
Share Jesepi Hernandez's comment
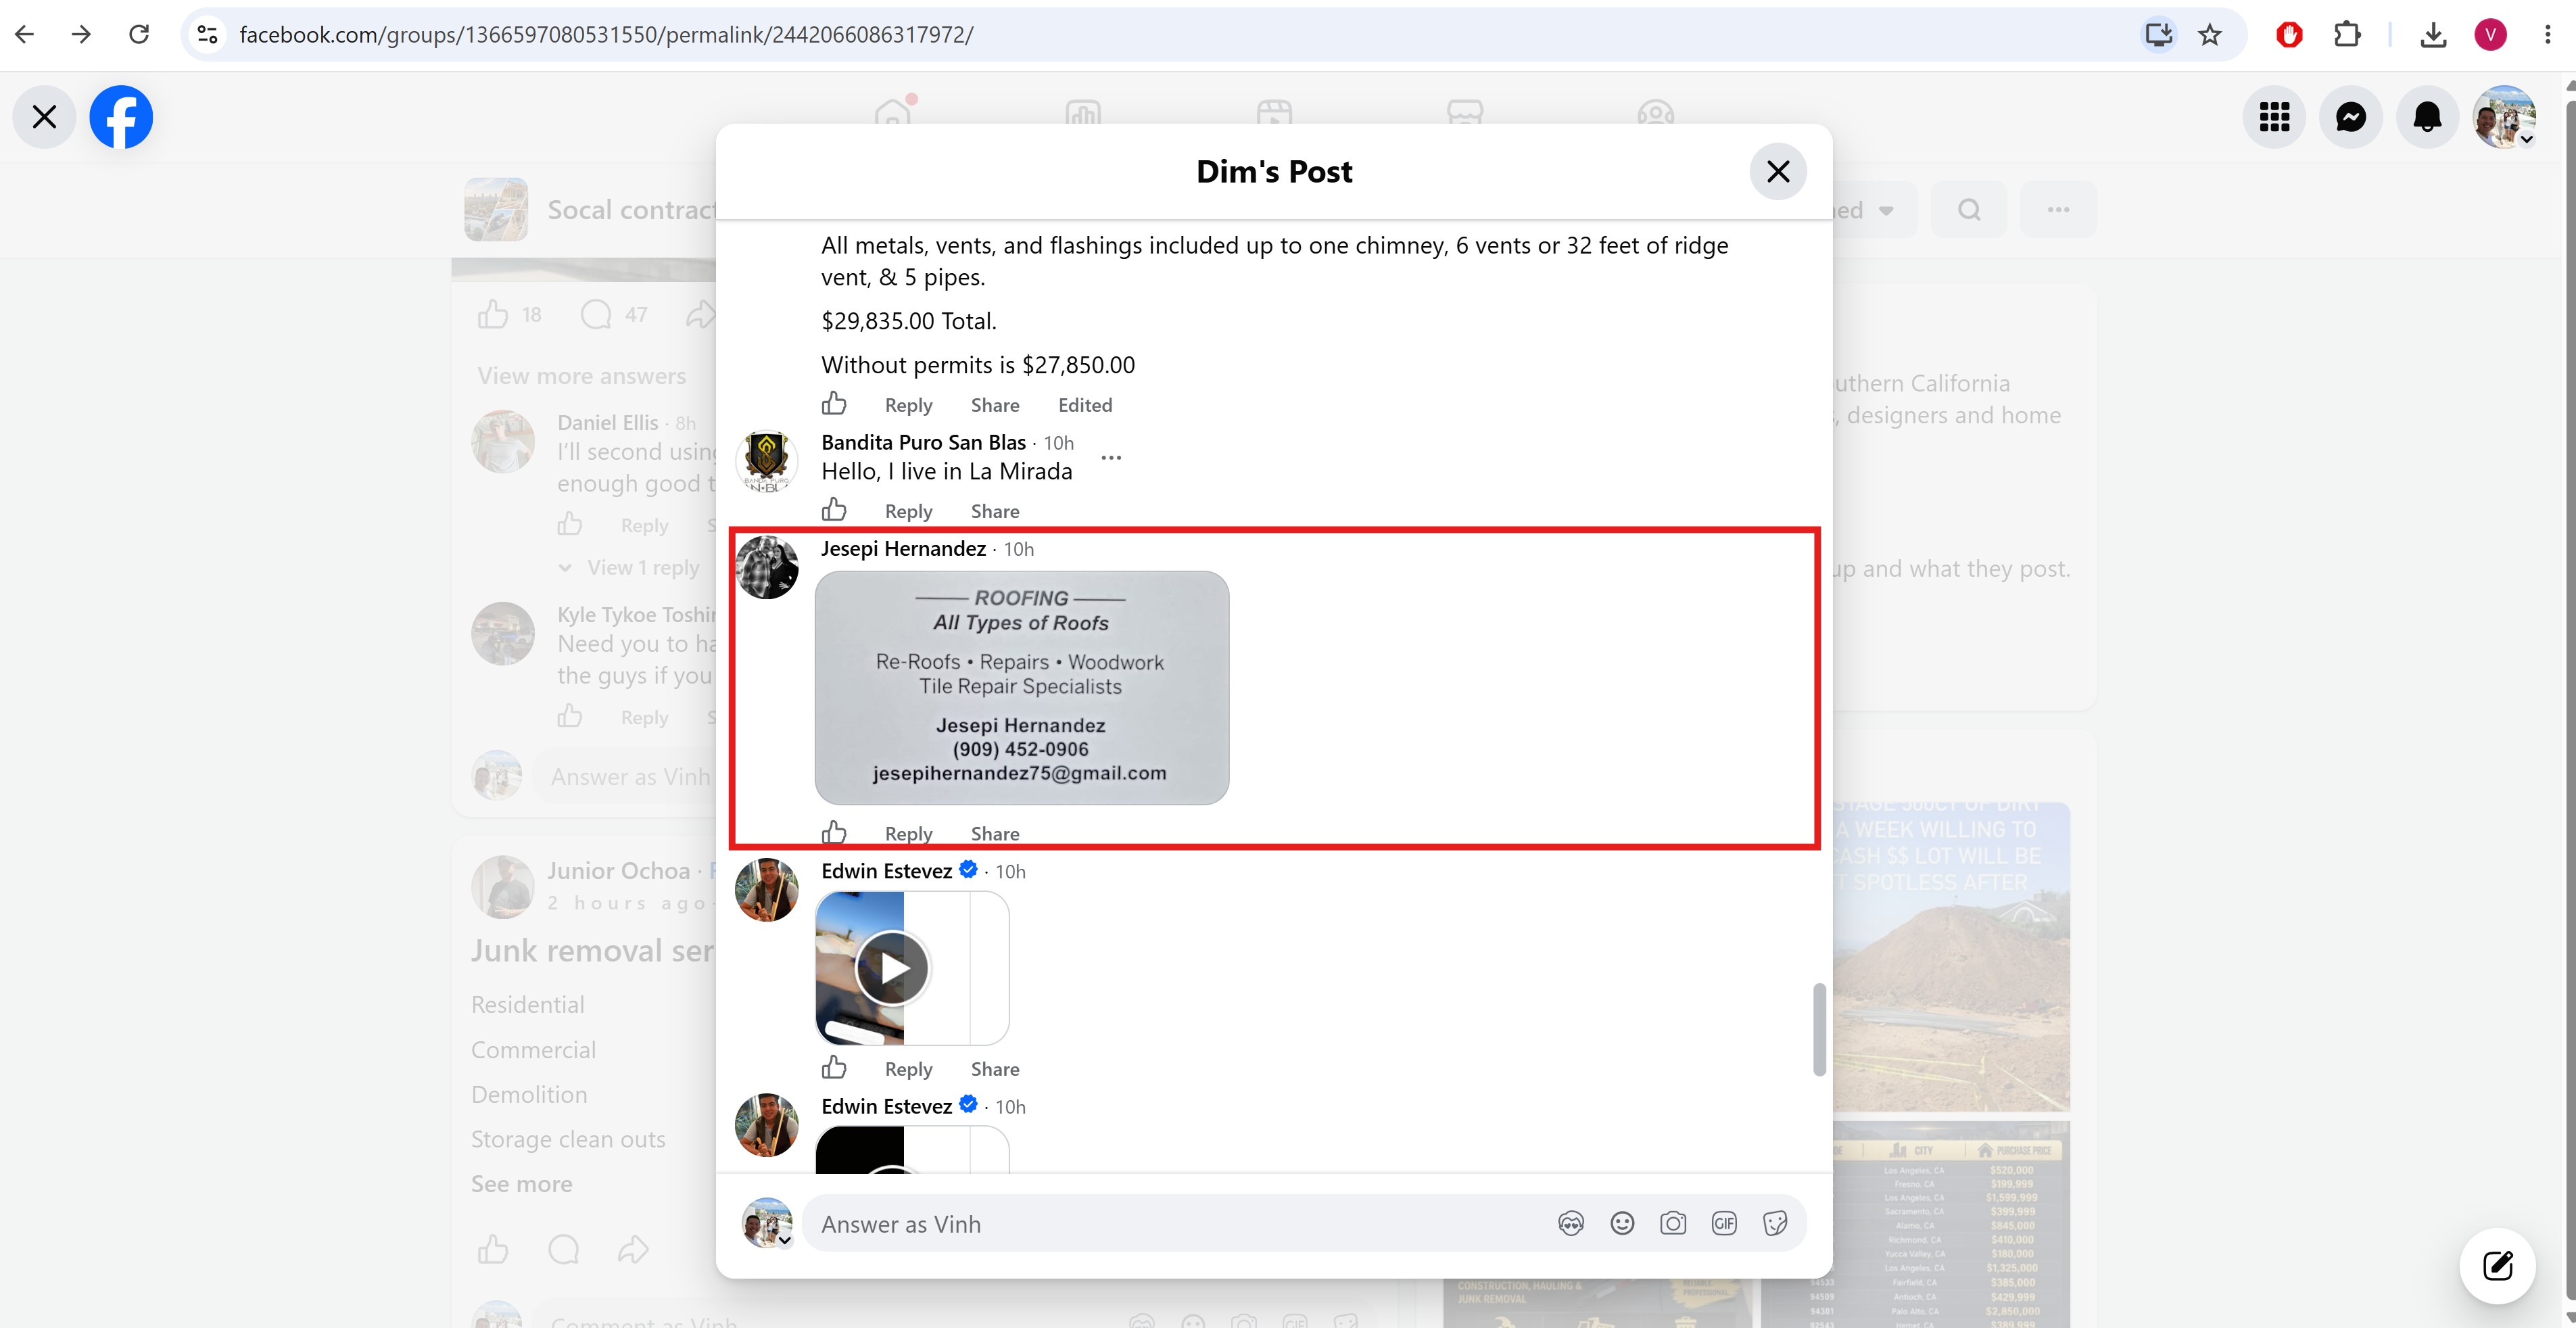coord(995,833)
